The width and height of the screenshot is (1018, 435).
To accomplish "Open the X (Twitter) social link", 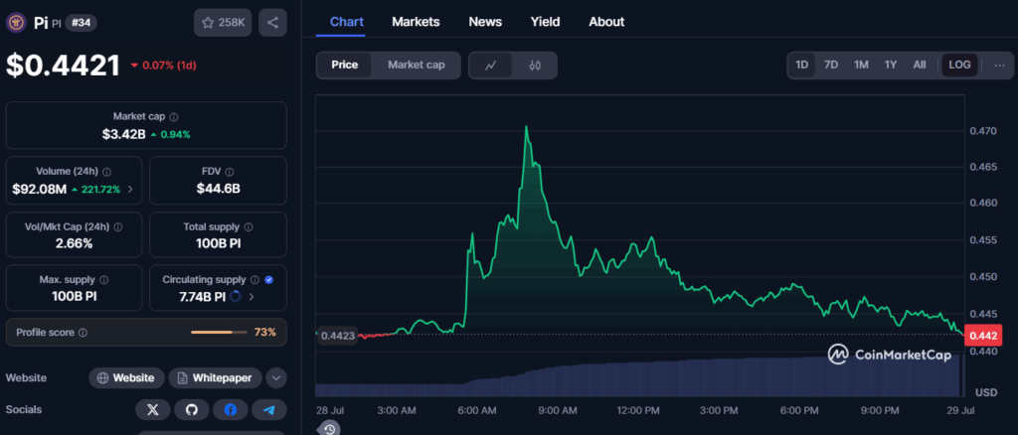I will click(152, 410).
